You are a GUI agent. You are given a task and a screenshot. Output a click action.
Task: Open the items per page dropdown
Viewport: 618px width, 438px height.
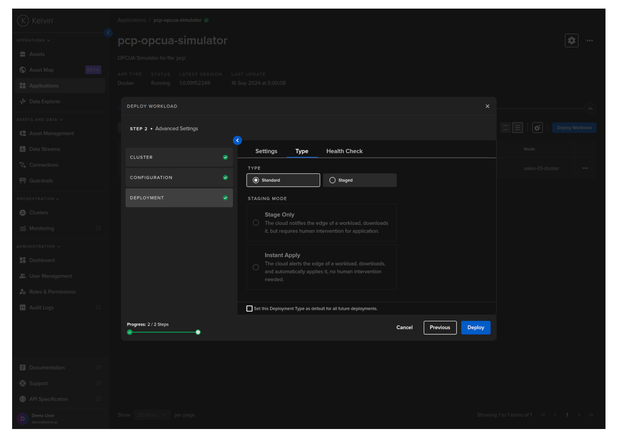click(x=151, y=415)
